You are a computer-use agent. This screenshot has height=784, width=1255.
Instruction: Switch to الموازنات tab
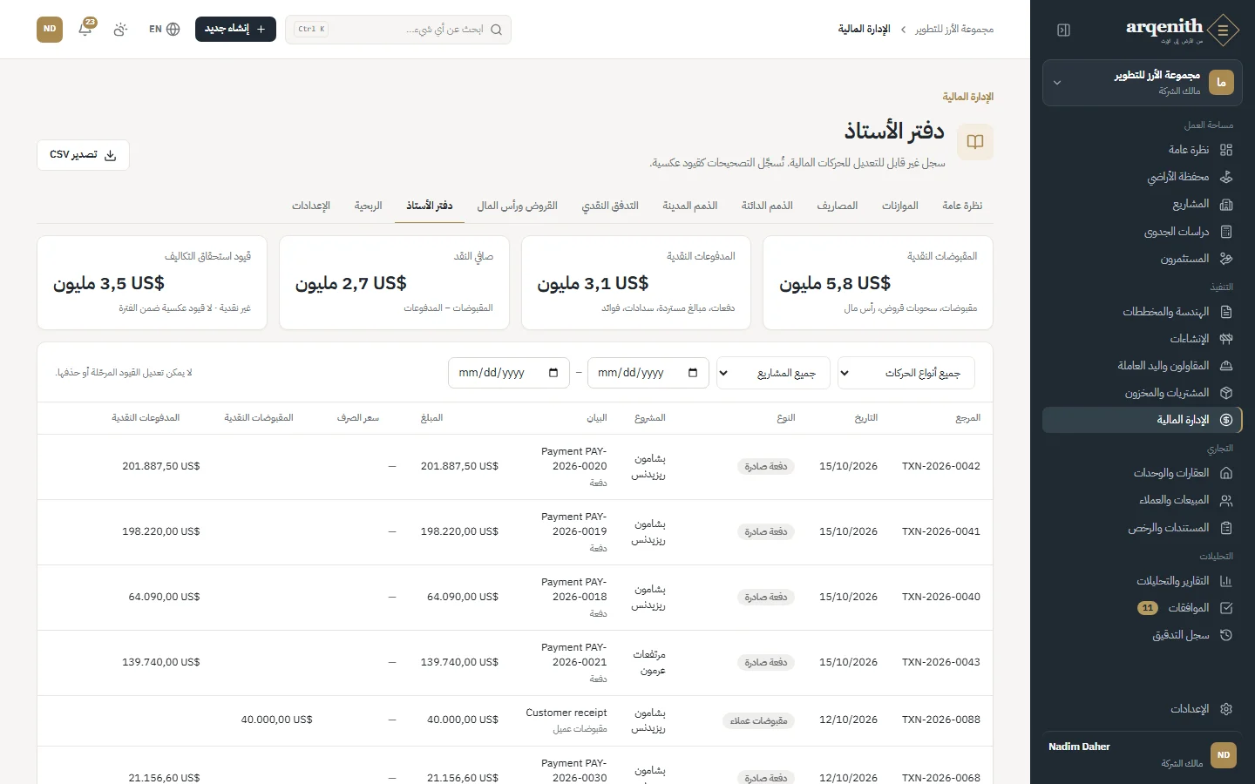pyautogui.click(x=900, y=206)
